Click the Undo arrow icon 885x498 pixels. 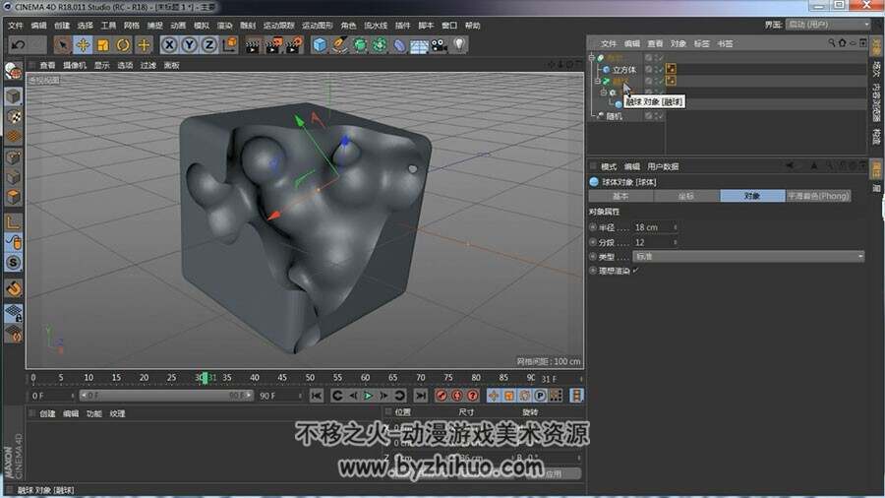click(19, 44)
